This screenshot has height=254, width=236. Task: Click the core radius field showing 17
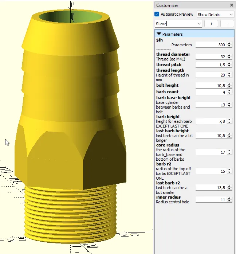[x=211, y=152]
